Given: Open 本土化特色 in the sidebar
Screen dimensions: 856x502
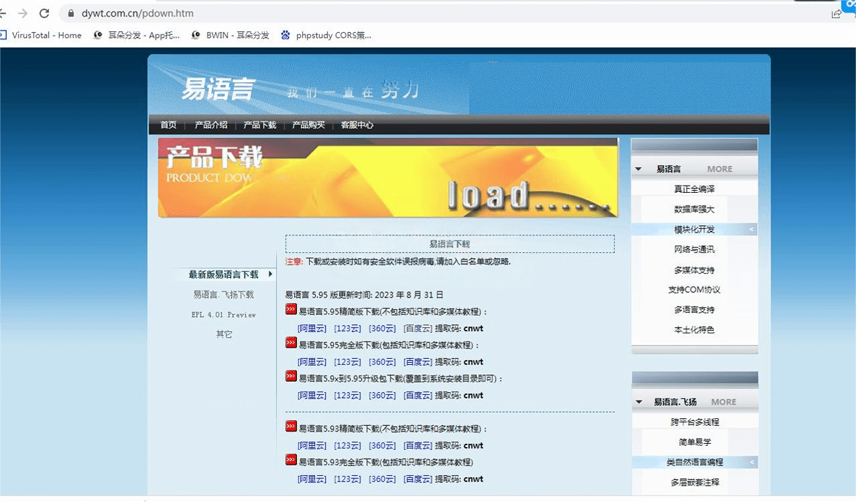Looking at the screenshot, I should pos(694,330).
